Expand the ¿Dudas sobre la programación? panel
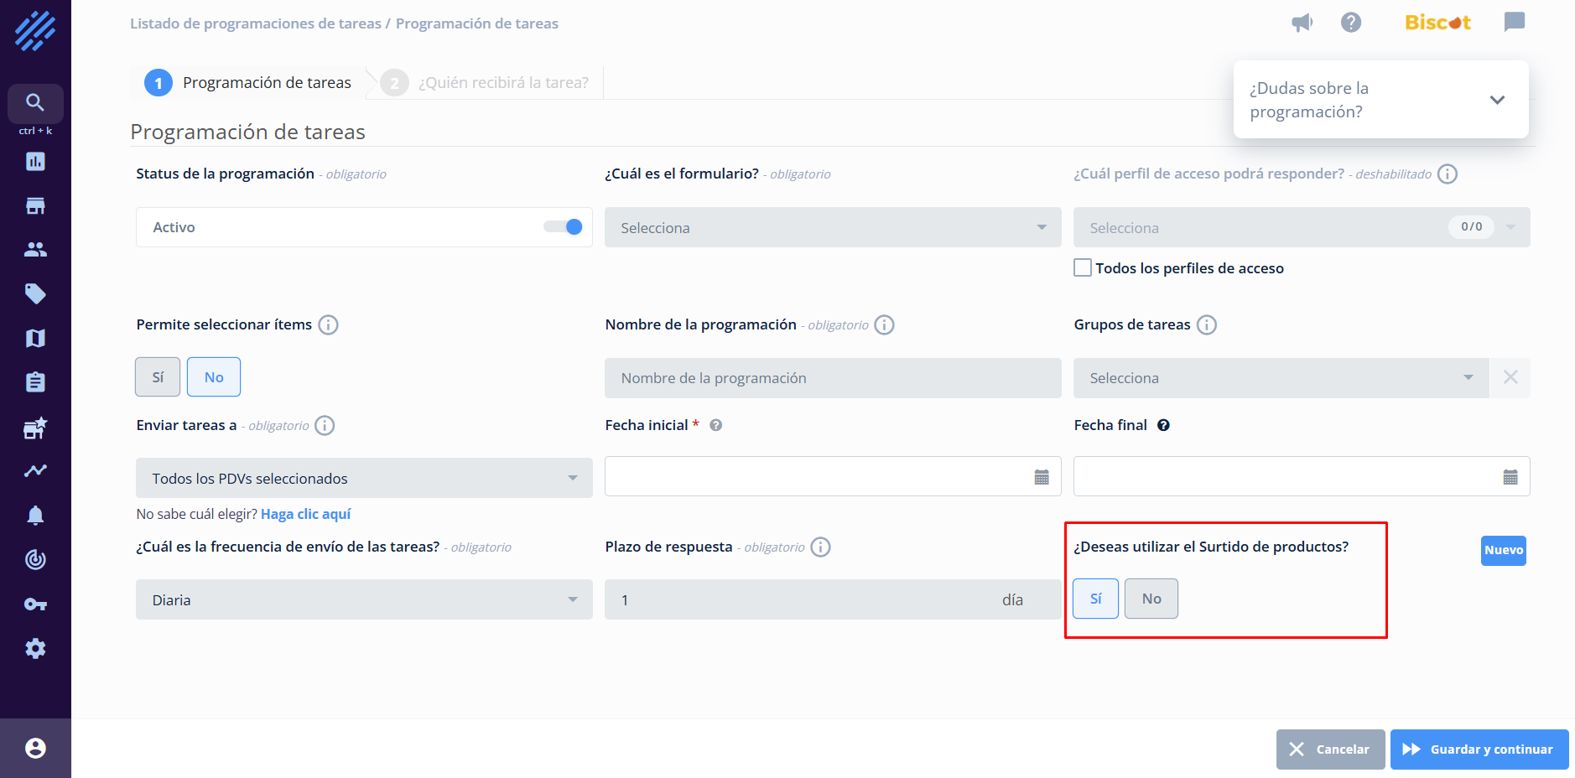Image resolution: width=1575 pixels, height=778 pixels. (x=1497, y=100)
